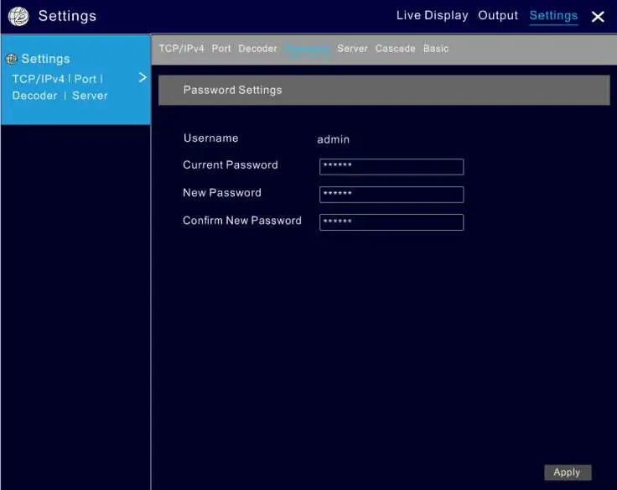
Task: Switch to Live Display view
Action: coord(432,15)
